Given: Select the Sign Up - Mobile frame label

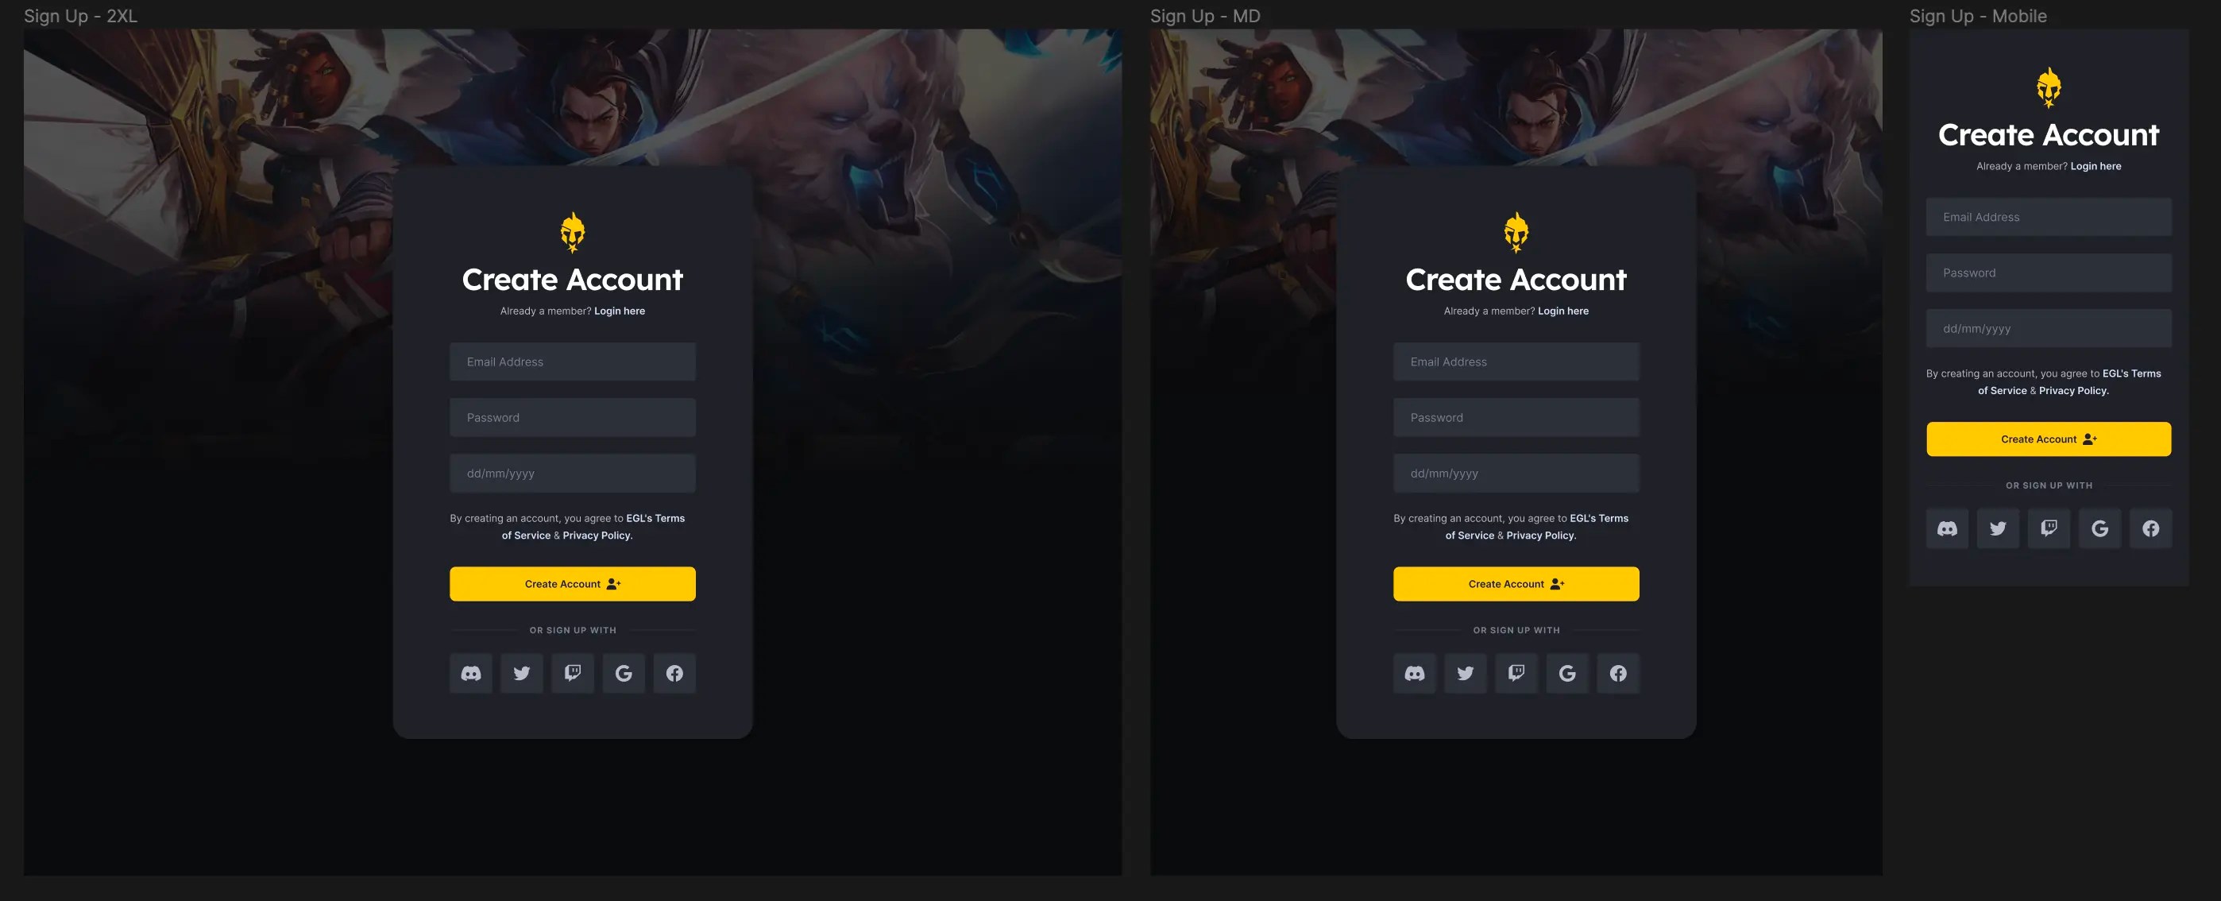Looking at the screenshot, I should click(1978, 16).
